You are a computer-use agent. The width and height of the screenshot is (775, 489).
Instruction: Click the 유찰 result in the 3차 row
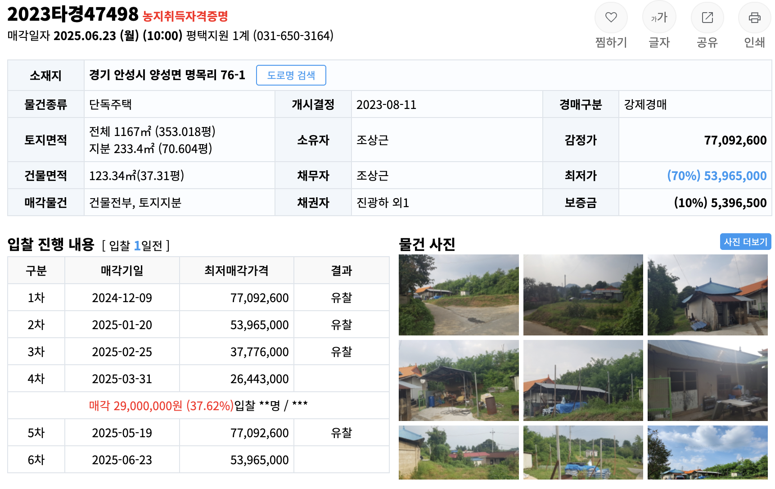click(341, 352)
